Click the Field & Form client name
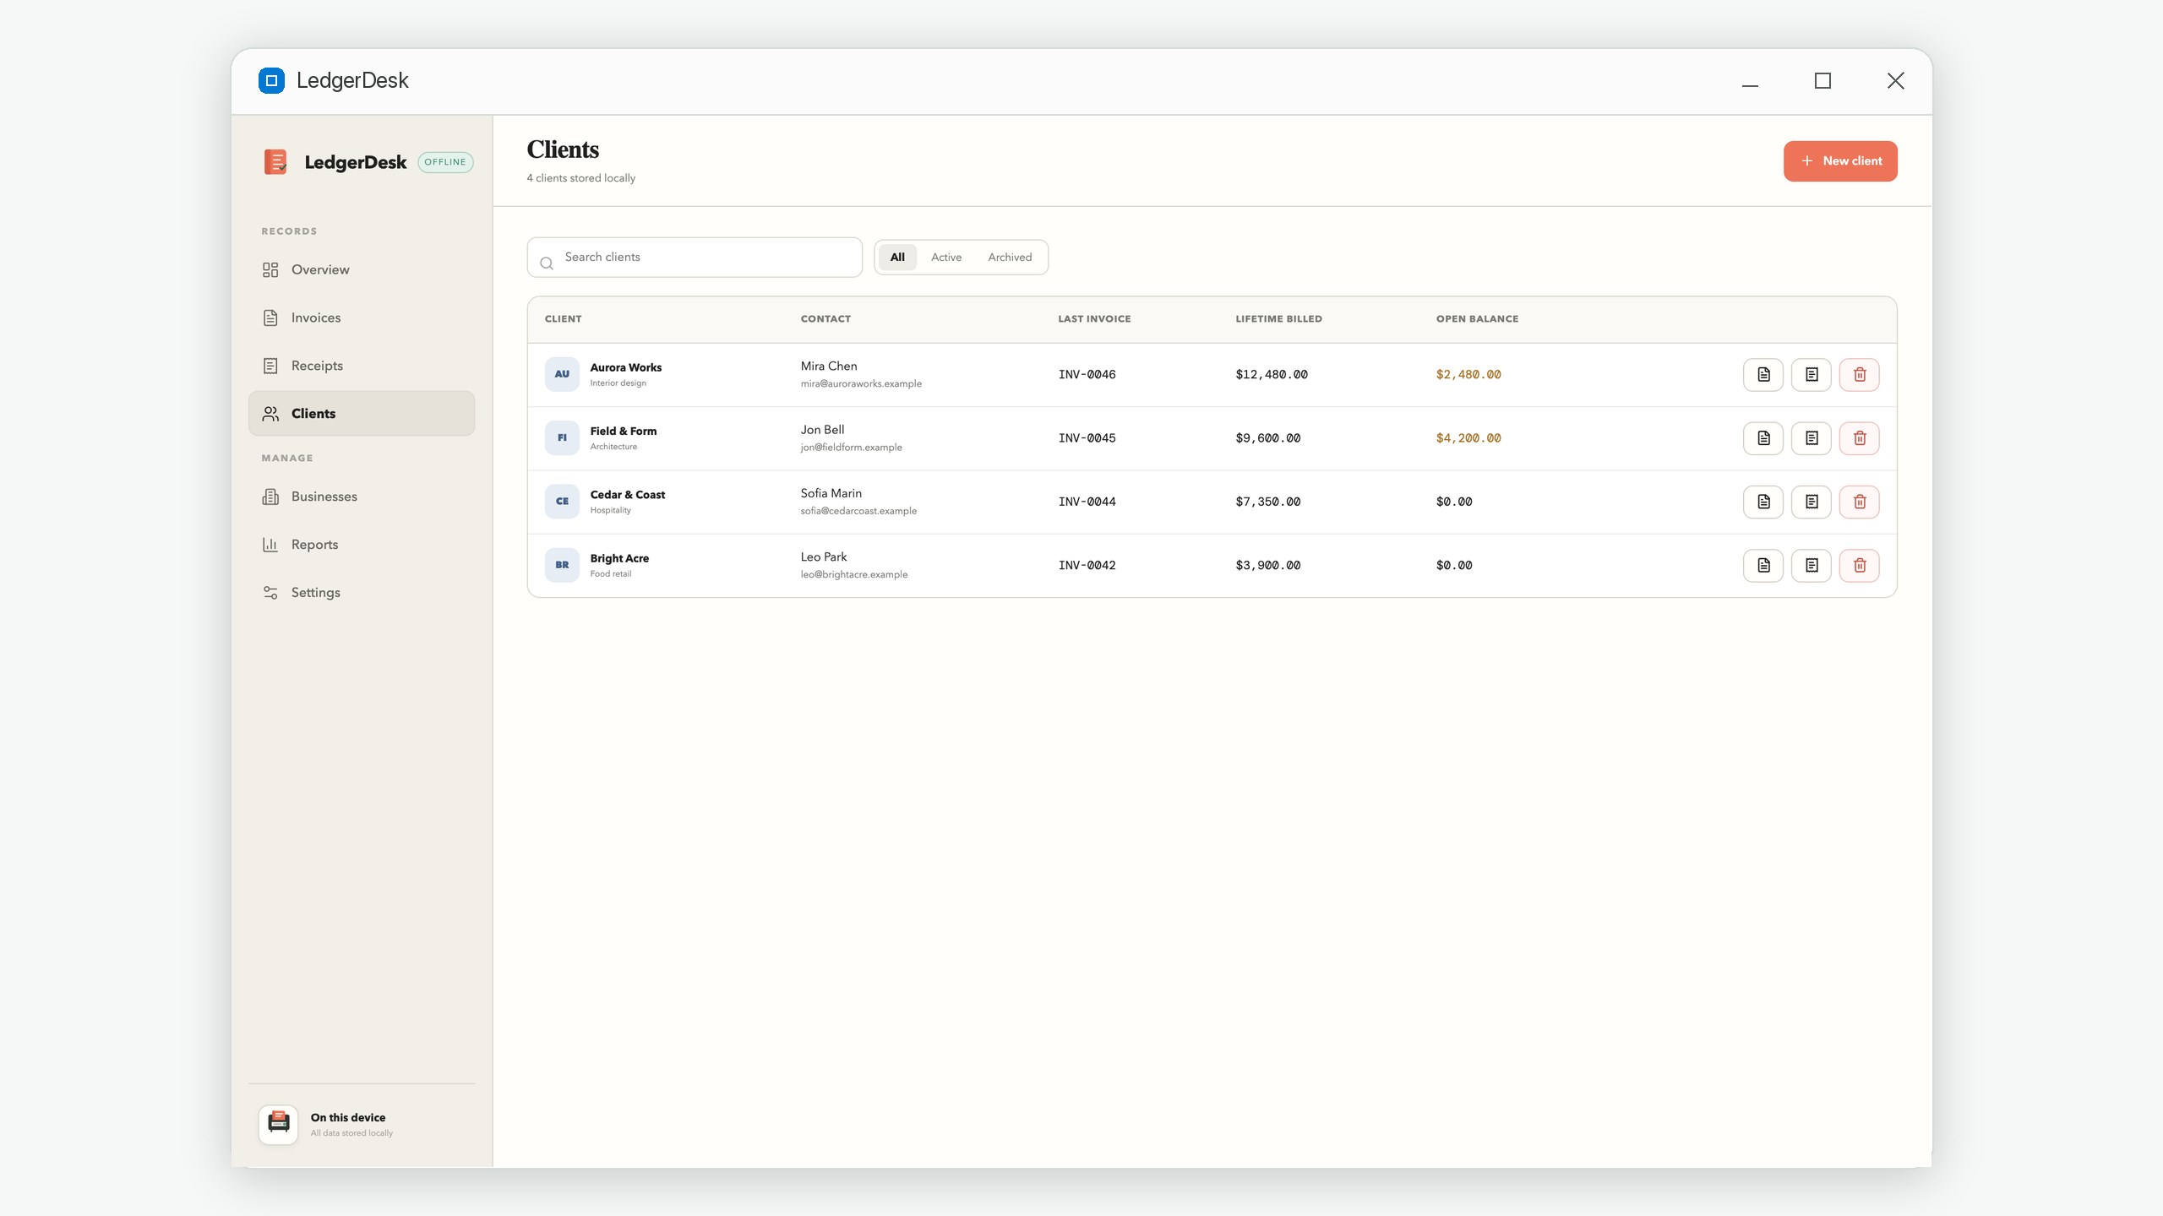 point(623,431)
